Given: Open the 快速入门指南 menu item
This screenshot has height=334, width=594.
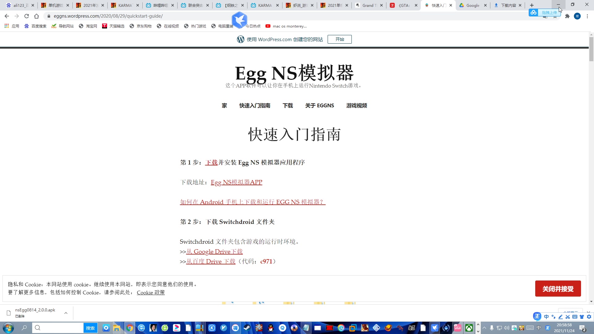Looking at the screenshot, I should coord(255,105).
